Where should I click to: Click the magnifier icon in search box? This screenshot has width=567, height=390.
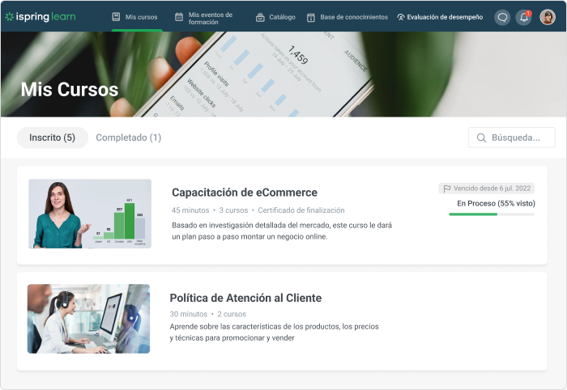coord(481,138)
